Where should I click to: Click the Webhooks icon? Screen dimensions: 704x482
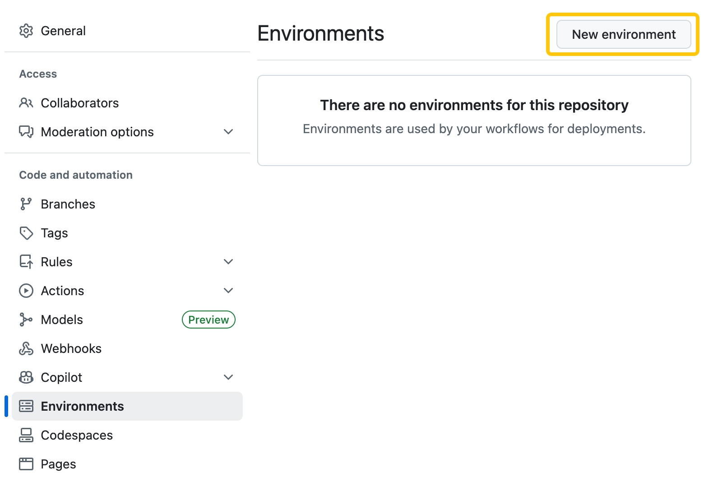coord(26,348)
